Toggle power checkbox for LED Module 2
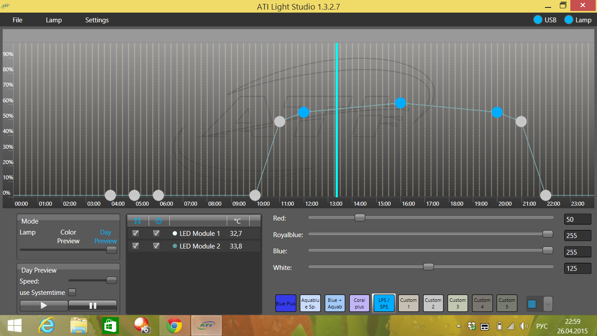 (x=156, y=246)
